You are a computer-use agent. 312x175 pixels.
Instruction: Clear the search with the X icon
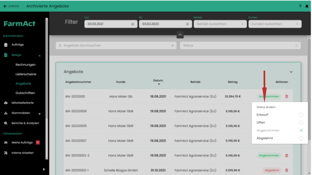coord(172,45)
